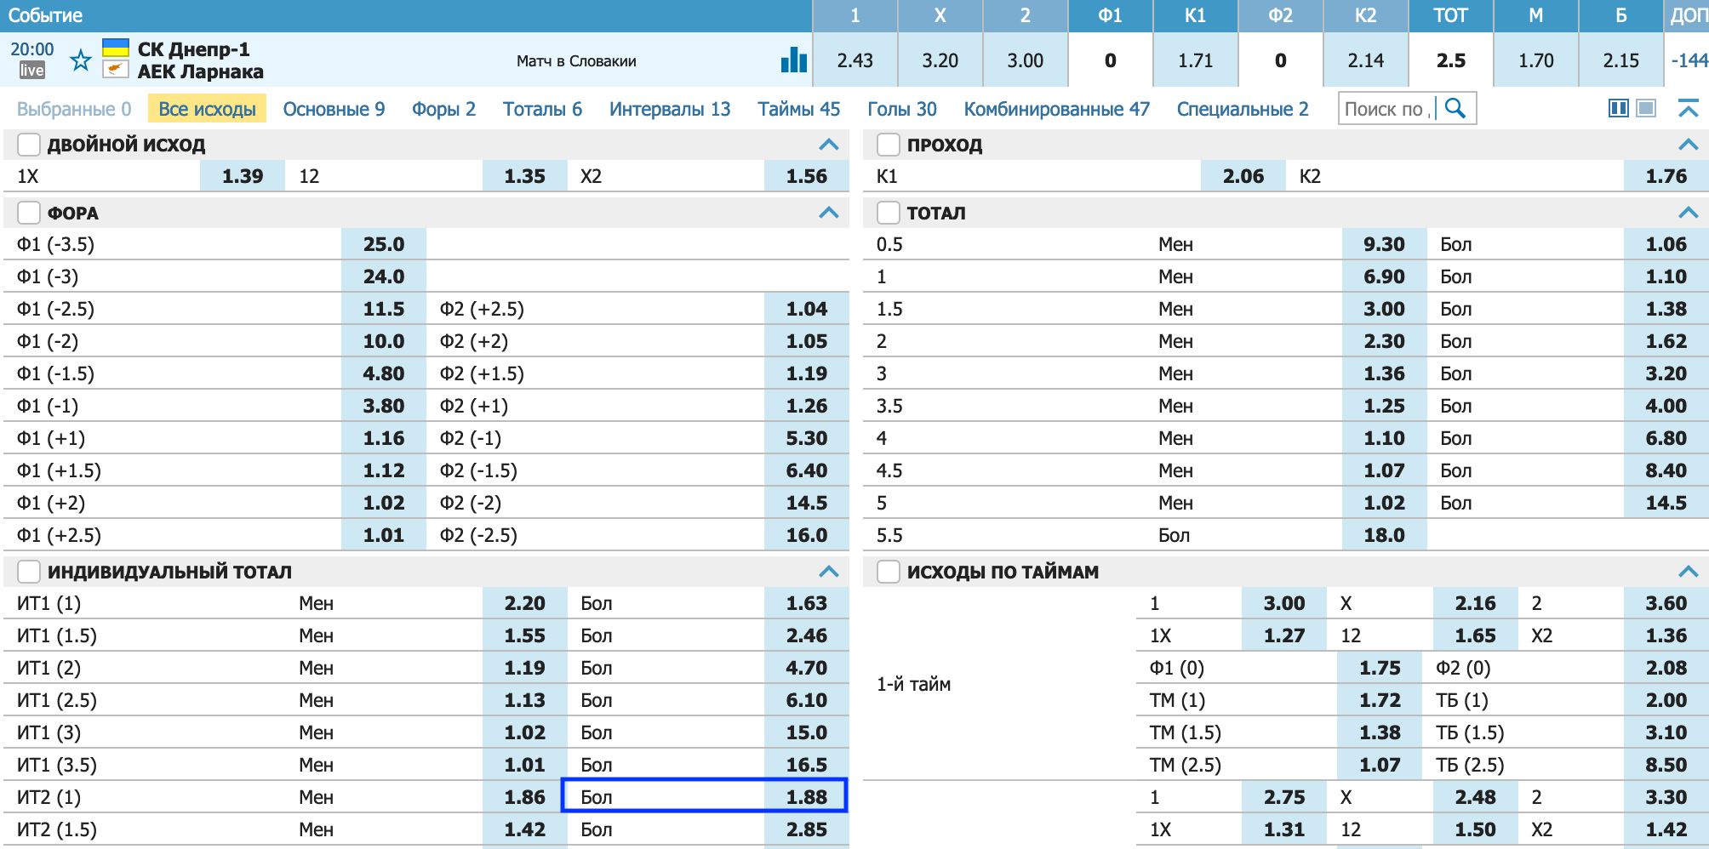
Task: Select first half Ф1 (0) odds 1.75
Action: point(1380,668)
